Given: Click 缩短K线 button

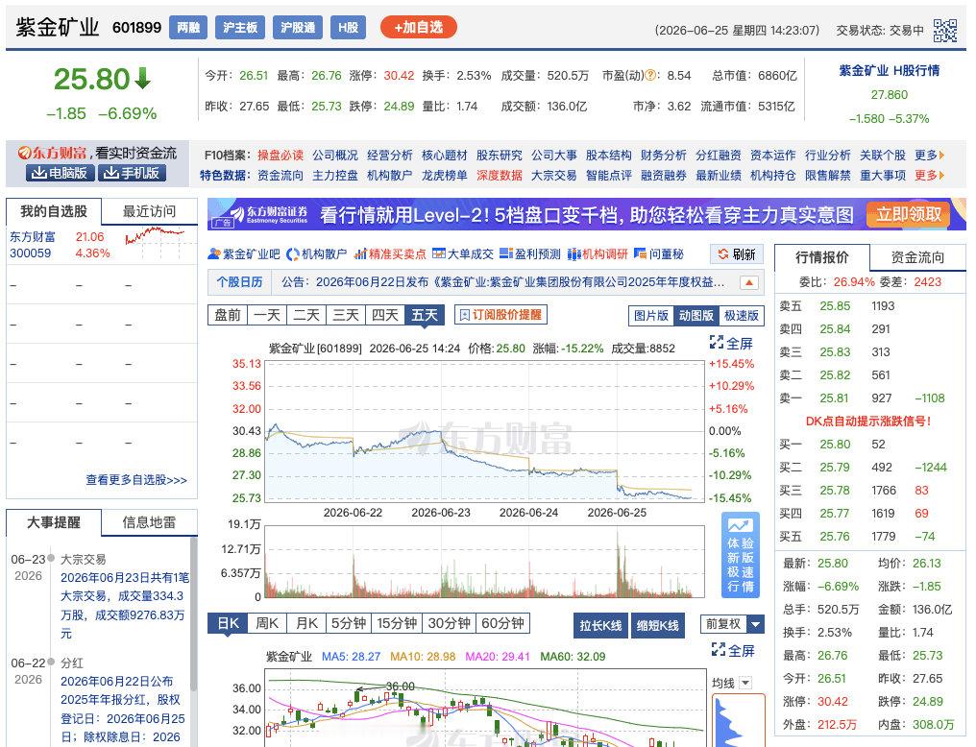Looking at the screenshot, I should [x=658, y=626].
